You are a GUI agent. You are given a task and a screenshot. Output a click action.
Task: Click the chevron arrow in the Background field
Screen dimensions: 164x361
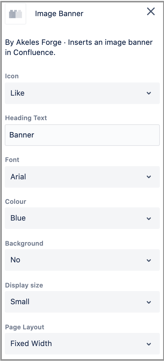149,260
